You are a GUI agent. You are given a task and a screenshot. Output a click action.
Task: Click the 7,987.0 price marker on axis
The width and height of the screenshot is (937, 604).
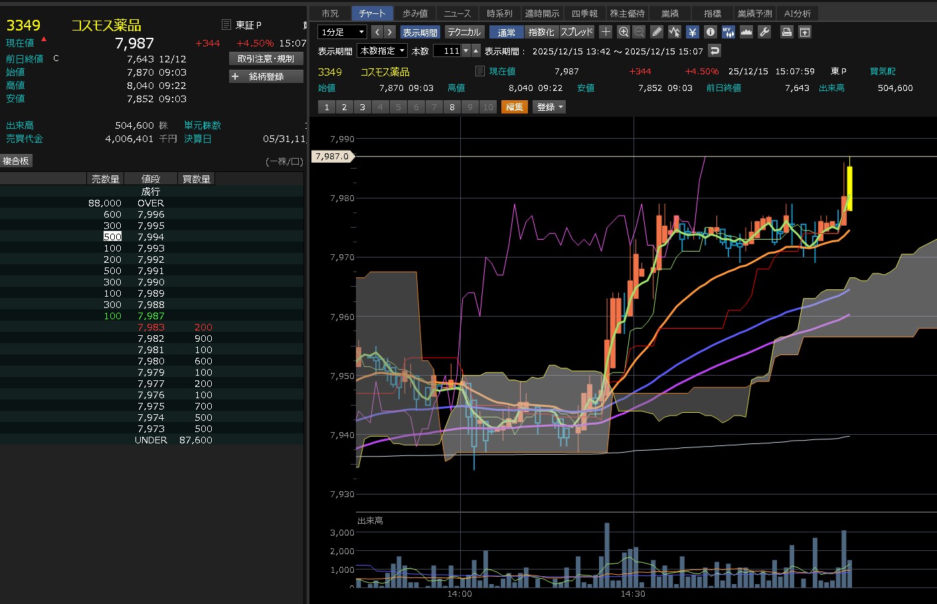pyautogui.click(x=333, y=157)
